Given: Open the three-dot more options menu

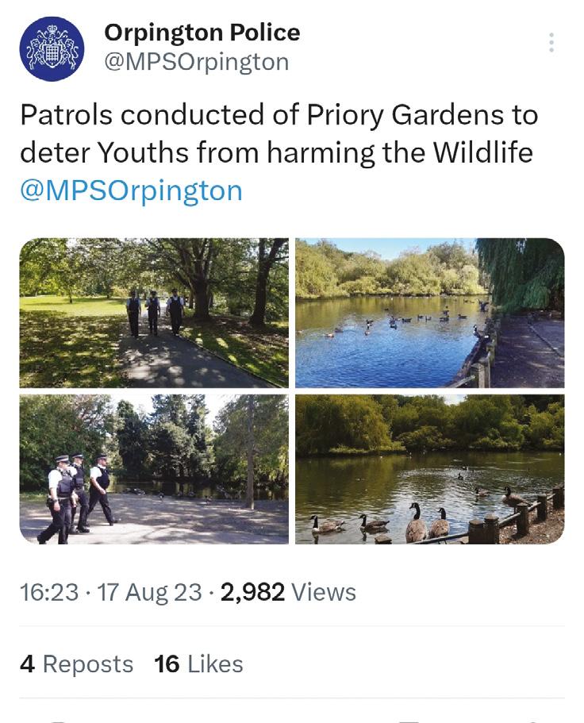Looking at the screenshot, I should click(551, 43).
